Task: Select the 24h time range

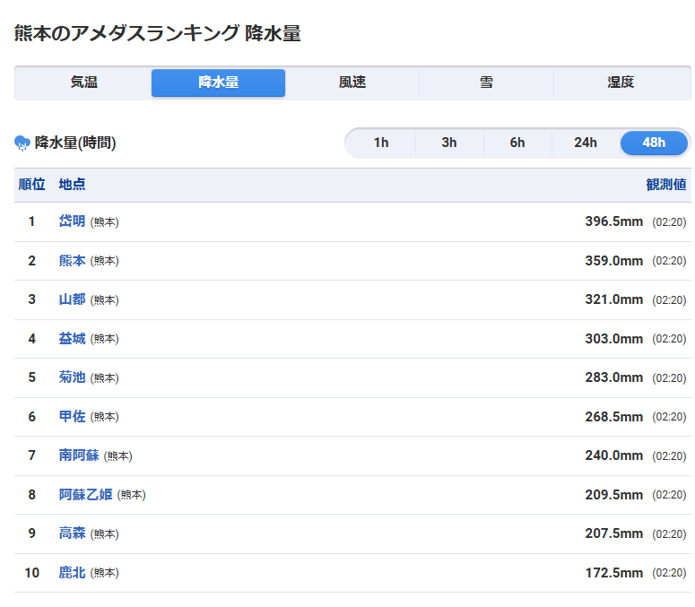Action: tap(586, 143)
